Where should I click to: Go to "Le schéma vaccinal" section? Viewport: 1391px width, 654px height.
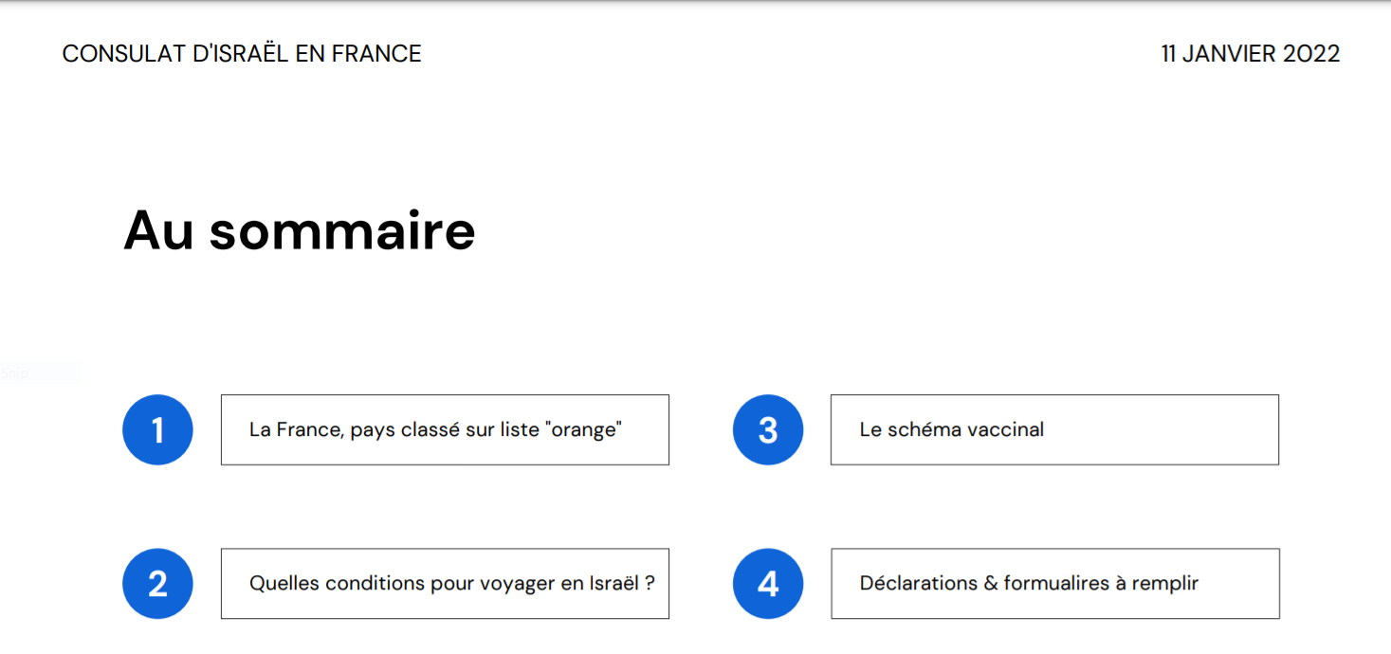1054,429
